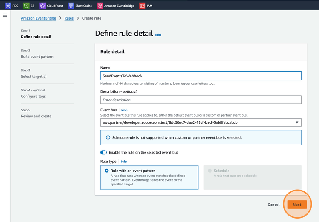Open Info link beside Event bus label
The height and width of the screenshot is (222, 319).
pos(124,110)
